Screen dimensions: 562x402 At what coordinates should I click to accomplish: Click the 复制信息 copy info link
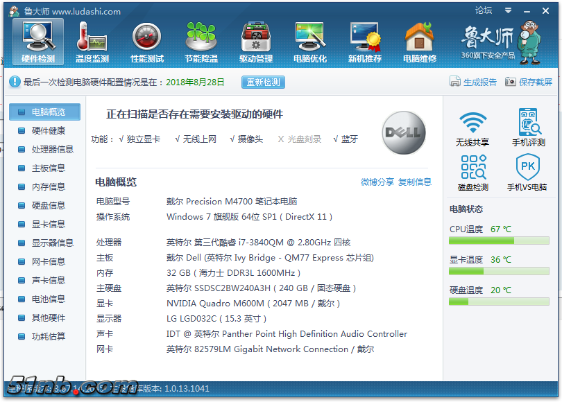click(415, 182)
